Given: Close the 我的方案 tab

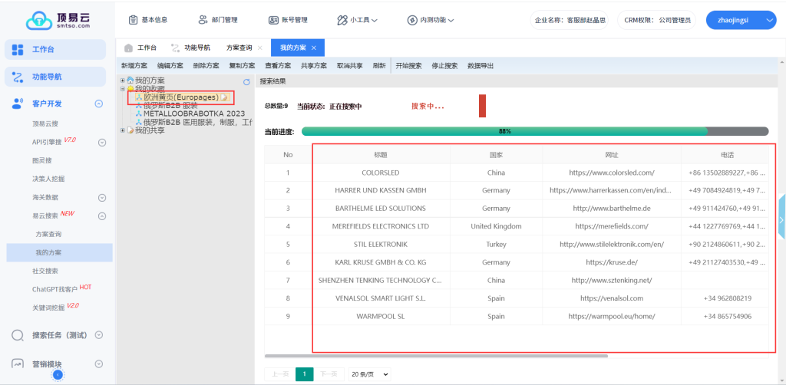Looking at the screenshot, I should pyautogui.click(x=313, y=48).
